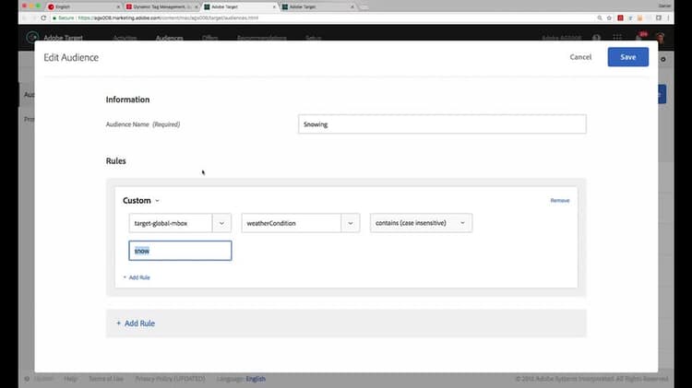Click the settings gear behind the dialog

[662, 59]
